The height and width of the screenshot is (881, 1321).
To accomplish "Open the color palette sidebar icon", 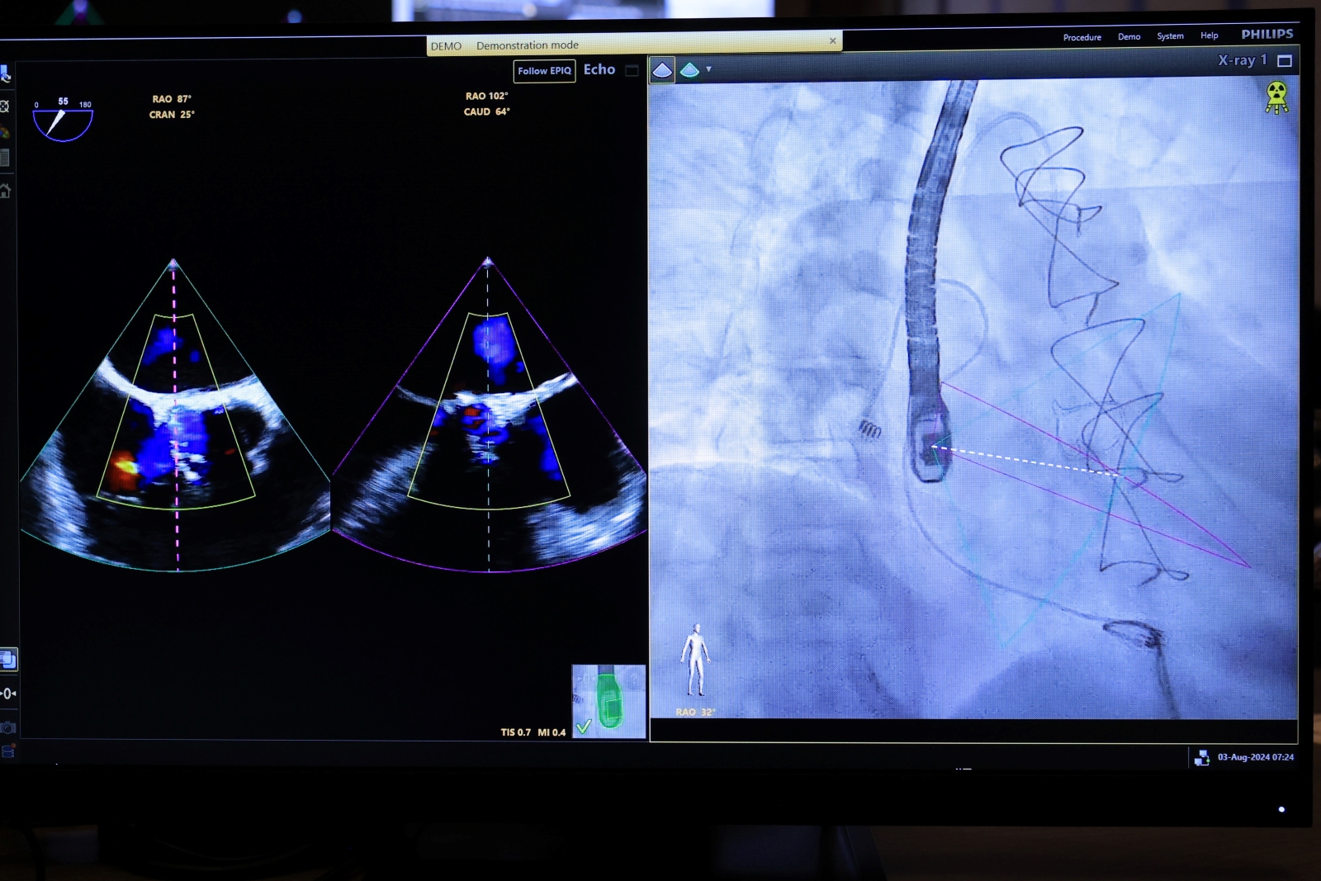I will click(x=4, y=132).
